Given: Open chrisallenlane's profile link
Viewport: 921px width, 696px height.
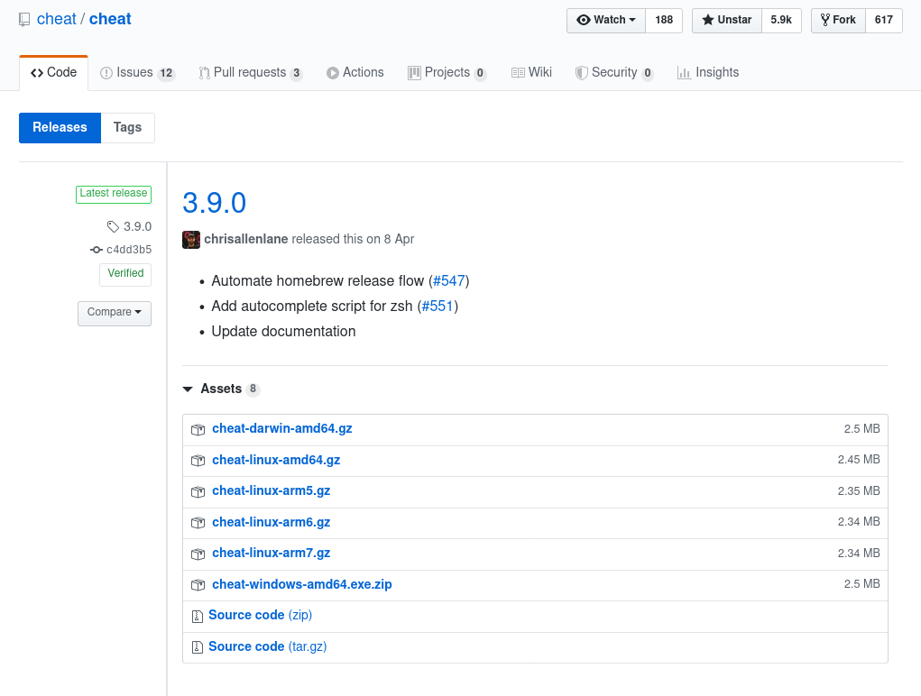Looking at the screenshot, I should coord(246,240).
